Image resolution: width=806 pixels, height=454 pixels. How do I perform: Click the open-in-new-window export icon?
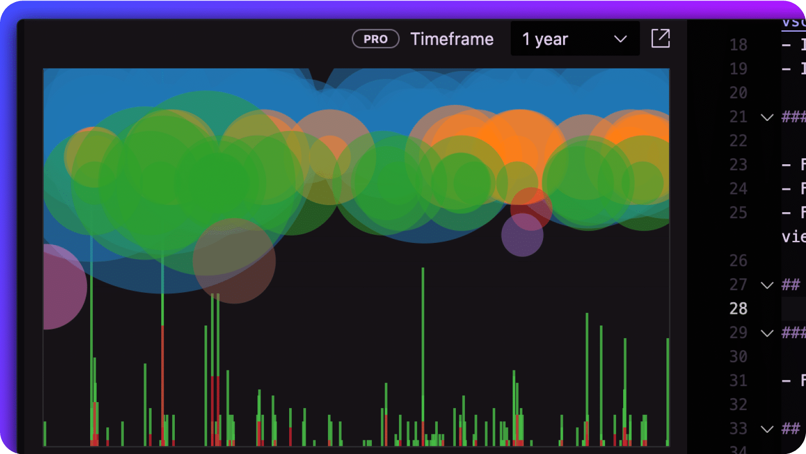pos(660,39)
